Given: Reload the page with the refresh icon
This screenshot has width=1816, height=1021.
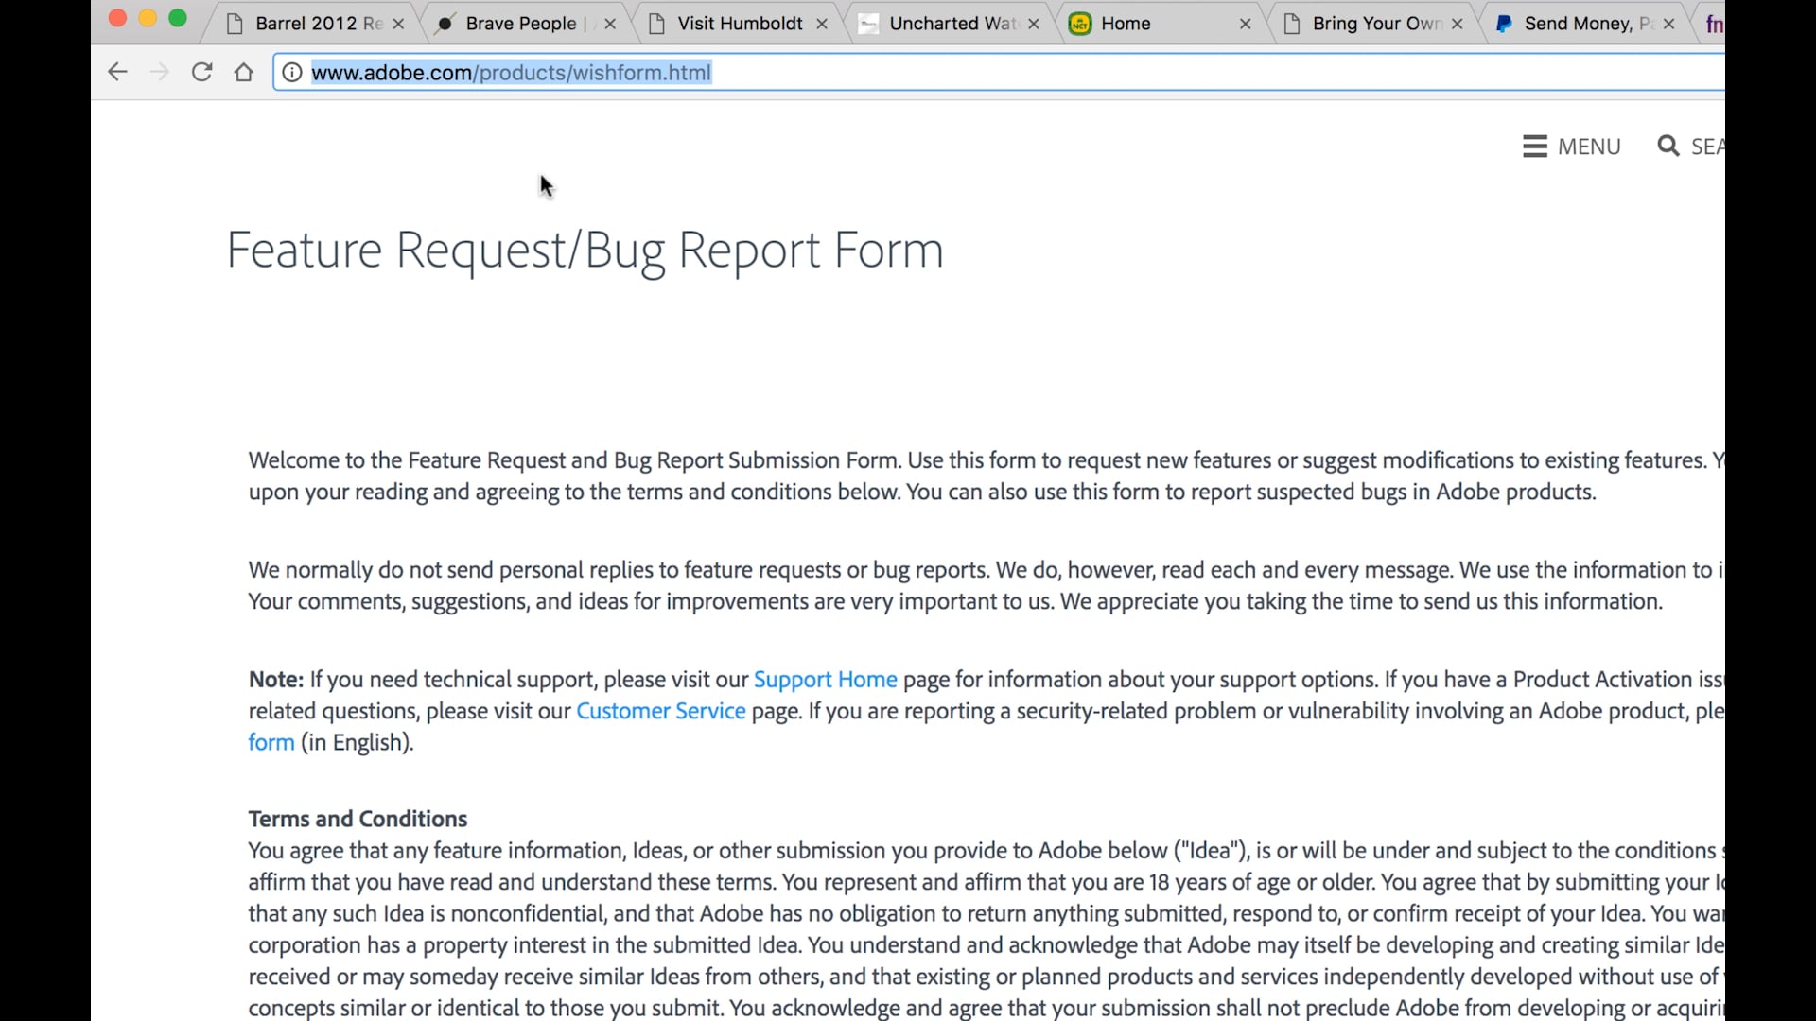Looking at the screenshot, I should (x=201, y=72).
